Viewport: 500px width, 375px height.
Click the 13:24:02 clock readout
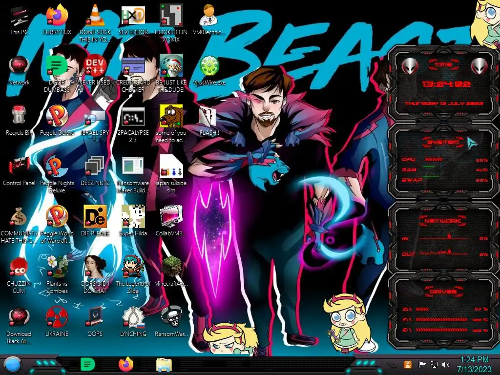click(x=446, y=84)
